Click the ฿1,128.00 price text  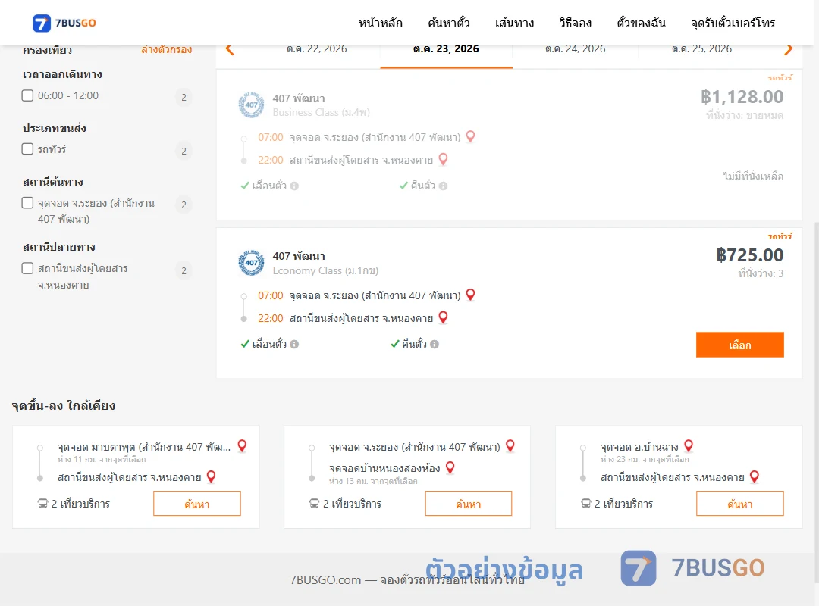click(x=742, y=97)
